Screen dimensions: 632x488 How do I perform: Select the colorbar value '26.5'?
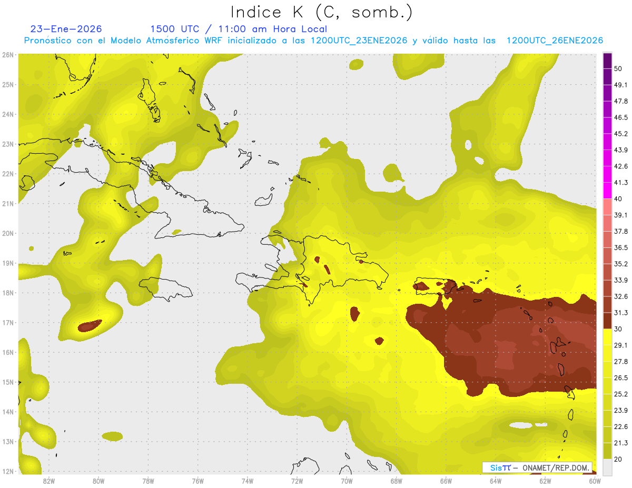pyautogui.click(x=620, y=378)
